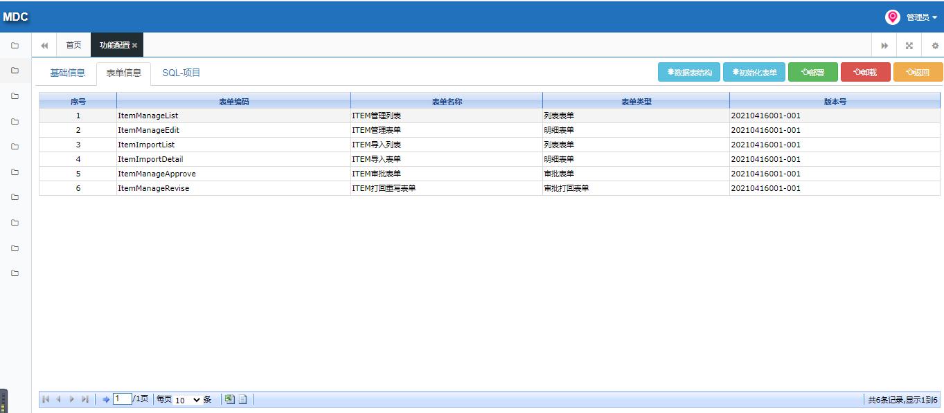Click the red 卸载 button

[866, 72]
